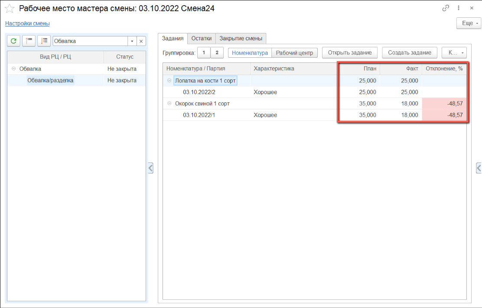Click the green refresh icon

click(x=13, y=41)
